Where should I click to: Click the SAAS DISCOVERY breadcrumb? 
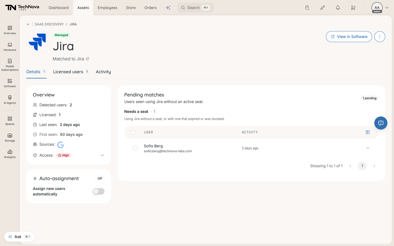click(x=49, y=24)
